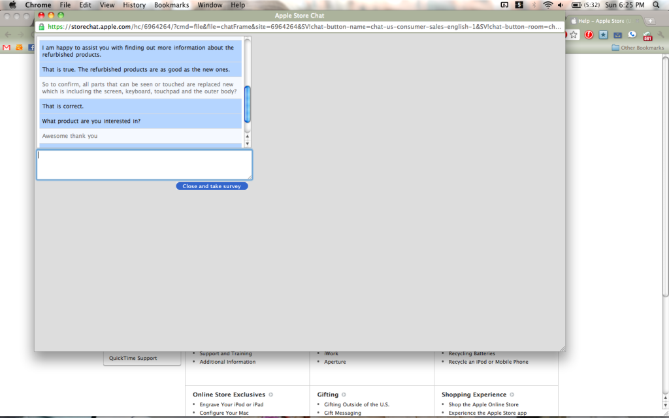This screenshot has width=669, height=418.
Task: Click the Wi-Fi status icon
Action: point(548,5)
